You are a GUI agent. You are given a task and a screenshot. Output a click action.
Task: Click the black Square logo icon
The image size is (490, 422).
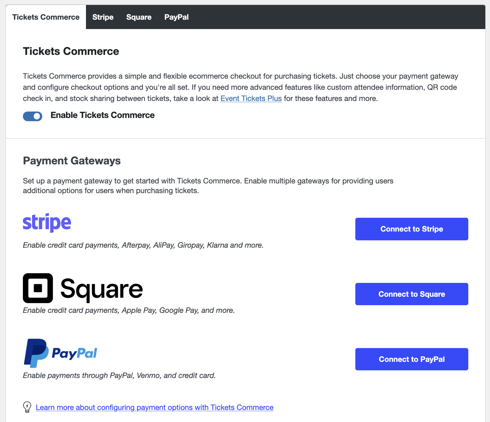[38, 288]
